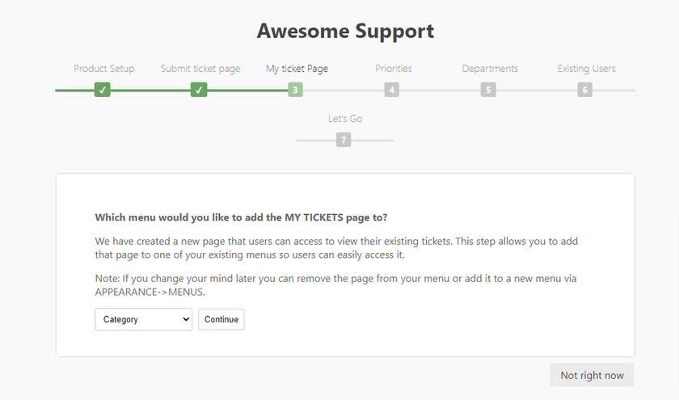Open the Category menu dropdown
The width and height of the screenshot is (679, 400).
tap(144, 319)
